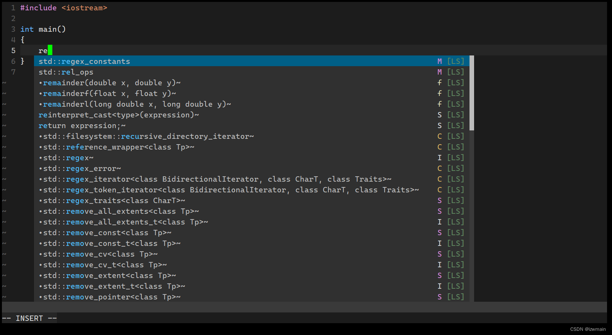Pick std::remove_cv_t<class Tp> completion
The image size is (612, 335).
[252, 265]
